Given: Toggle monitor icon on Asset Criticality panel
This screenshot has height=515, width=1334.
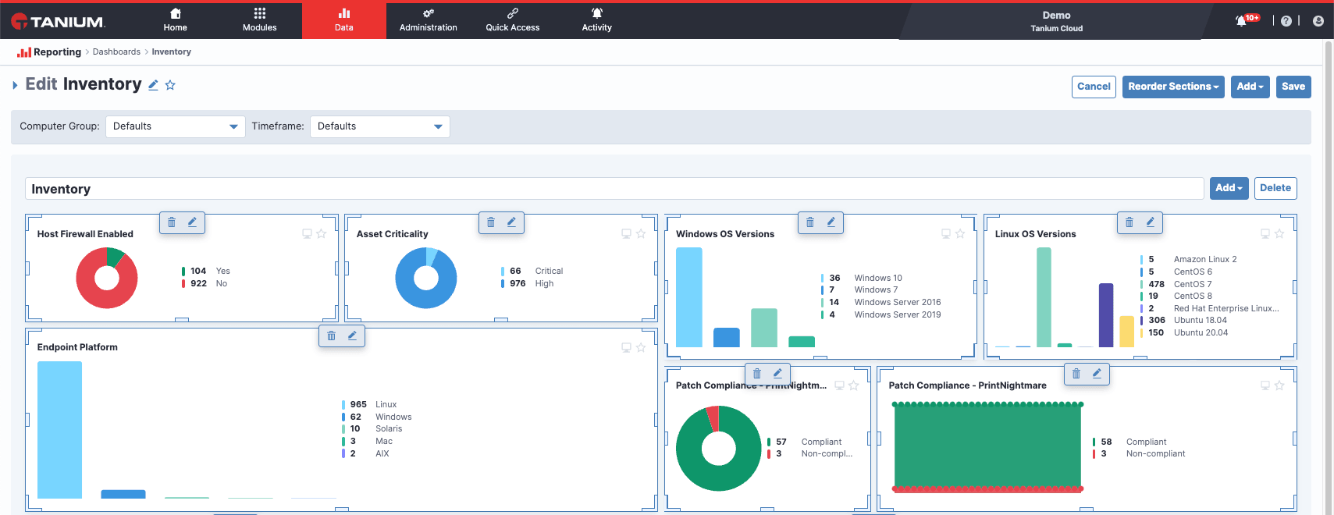Looking at the screenshot, I should click(626, 234).
